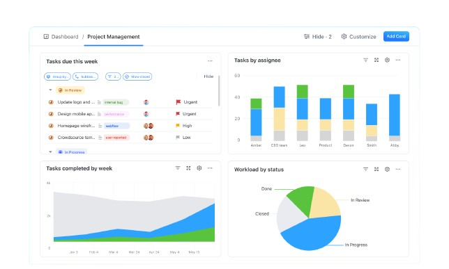Filter the Workload by status card
Viewport: 449px width, 269px height.
[365, 169]
